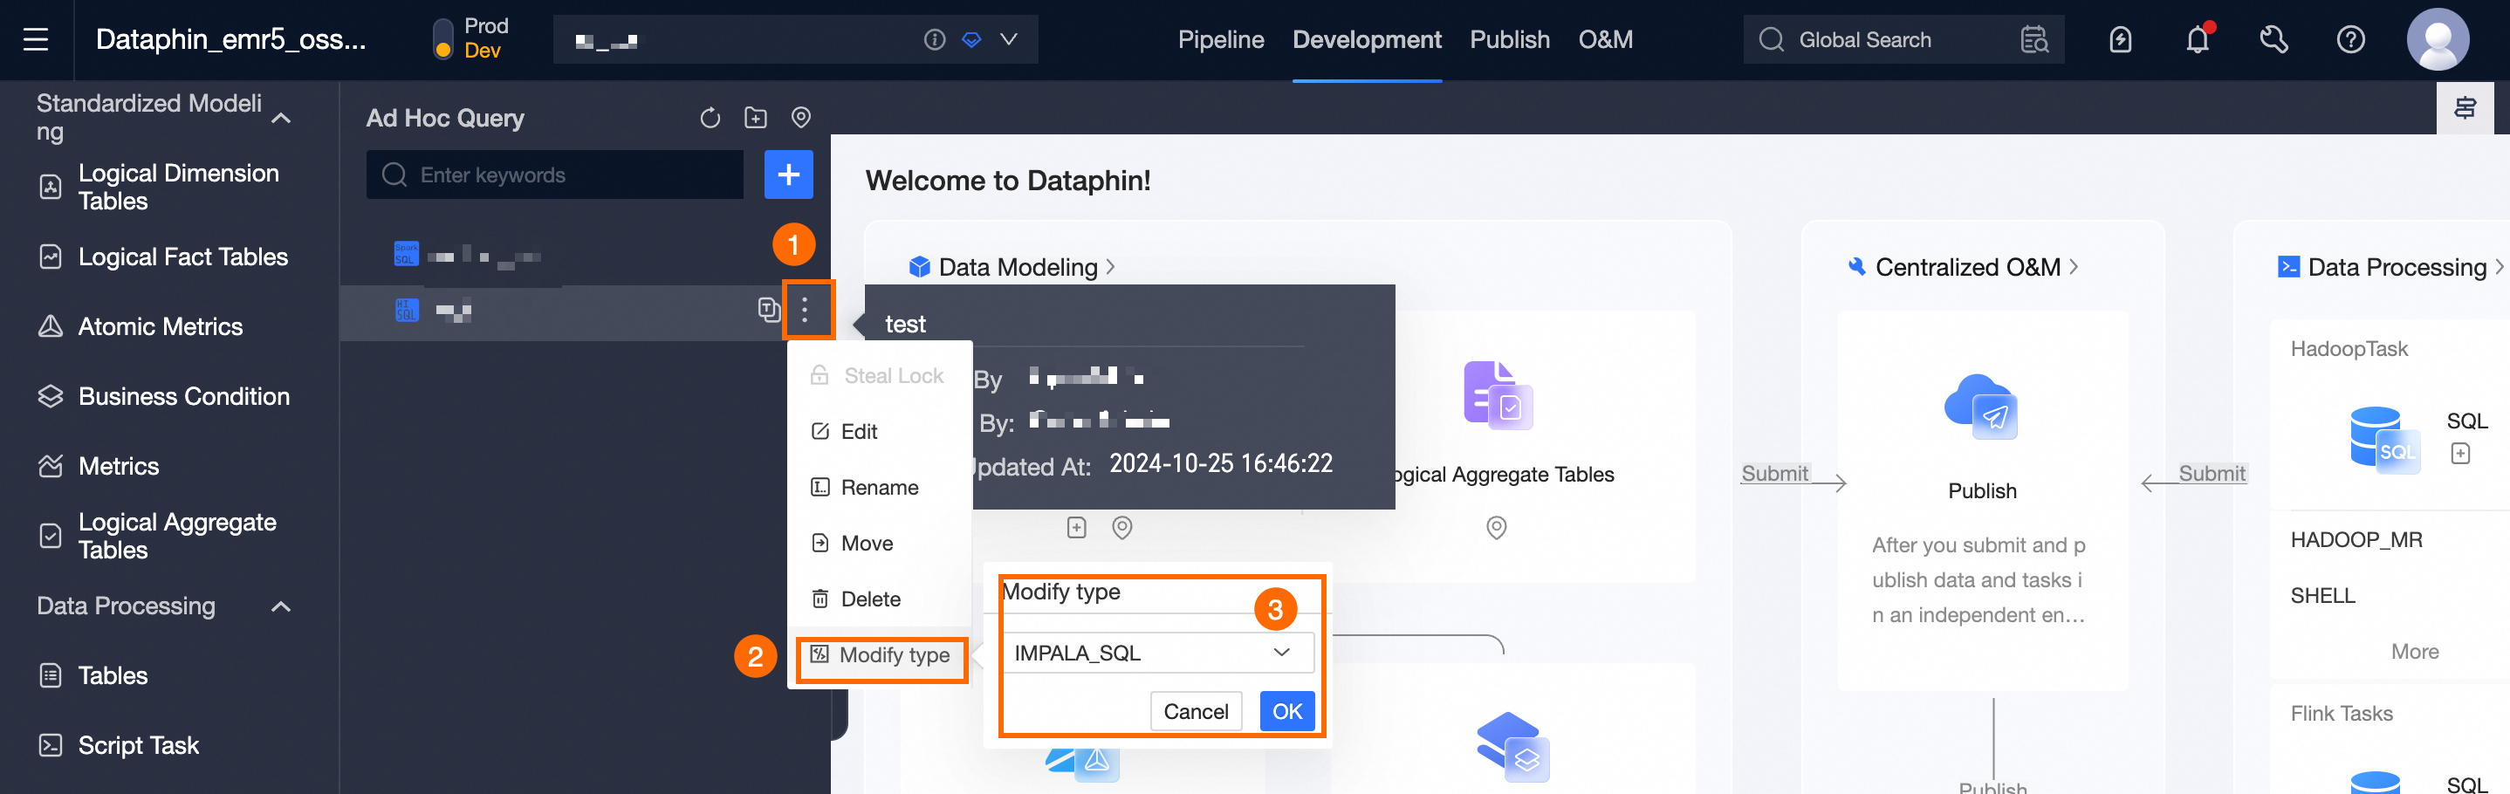Viewport: 2510px width, 794px height.
Task: Click the blue plus new-query button
Action: (x=788, y=175)
